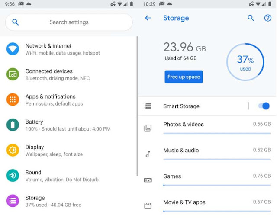Image resolution: width=277 pixels, height=218 pixels.
Task: Click the Search settings field
Action: coord(69,22)
